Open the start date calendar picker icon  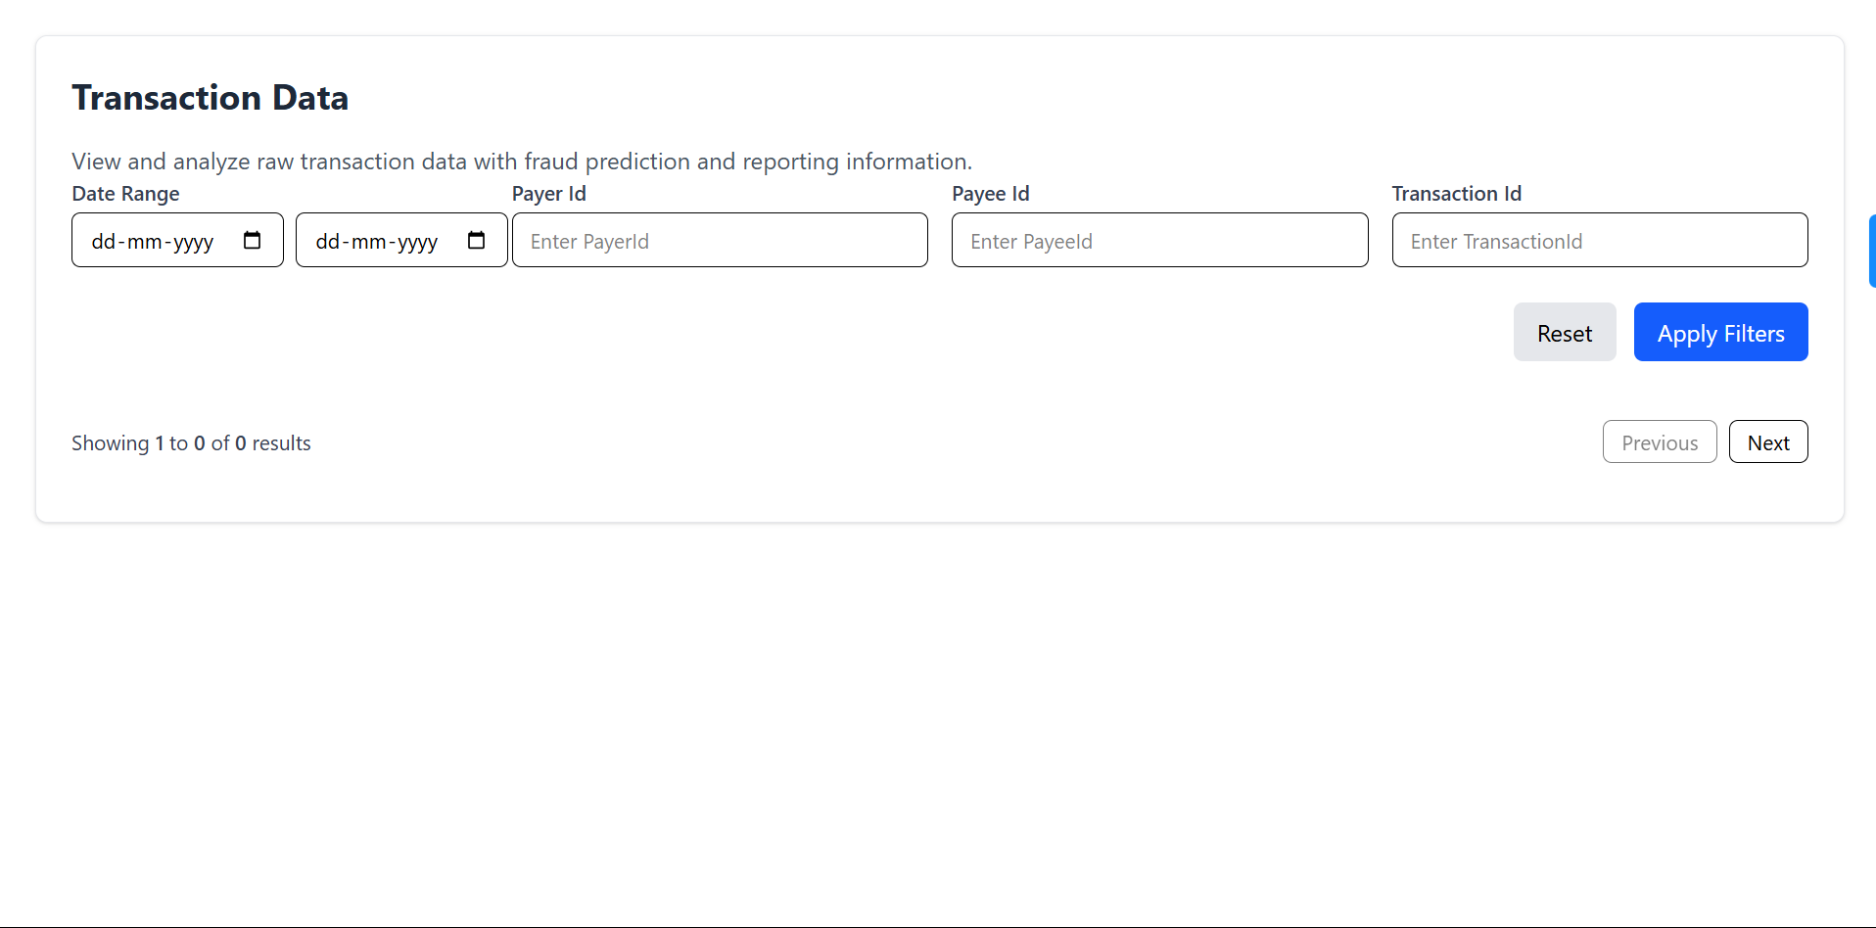(252, 241)
